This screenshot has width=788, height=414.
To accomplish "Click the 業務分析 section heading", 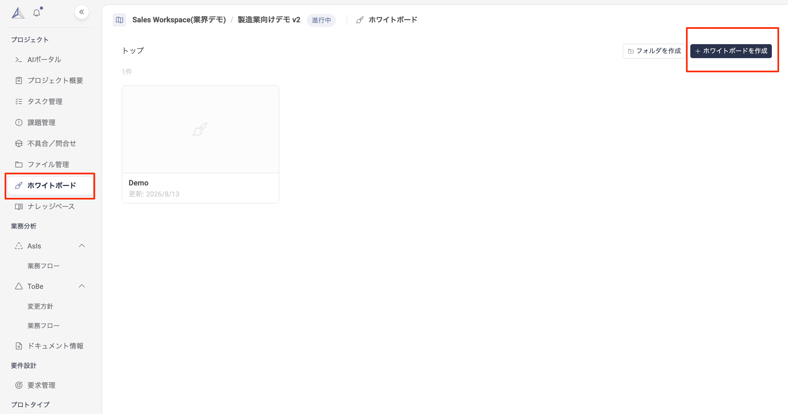I will [x=24, y=226].
